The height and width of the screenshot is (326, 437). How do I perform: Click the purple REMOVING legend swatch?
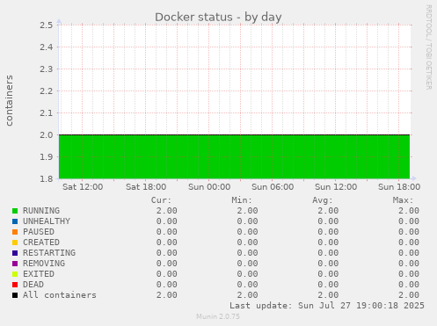pyautogui.click(x=15, y=264)
